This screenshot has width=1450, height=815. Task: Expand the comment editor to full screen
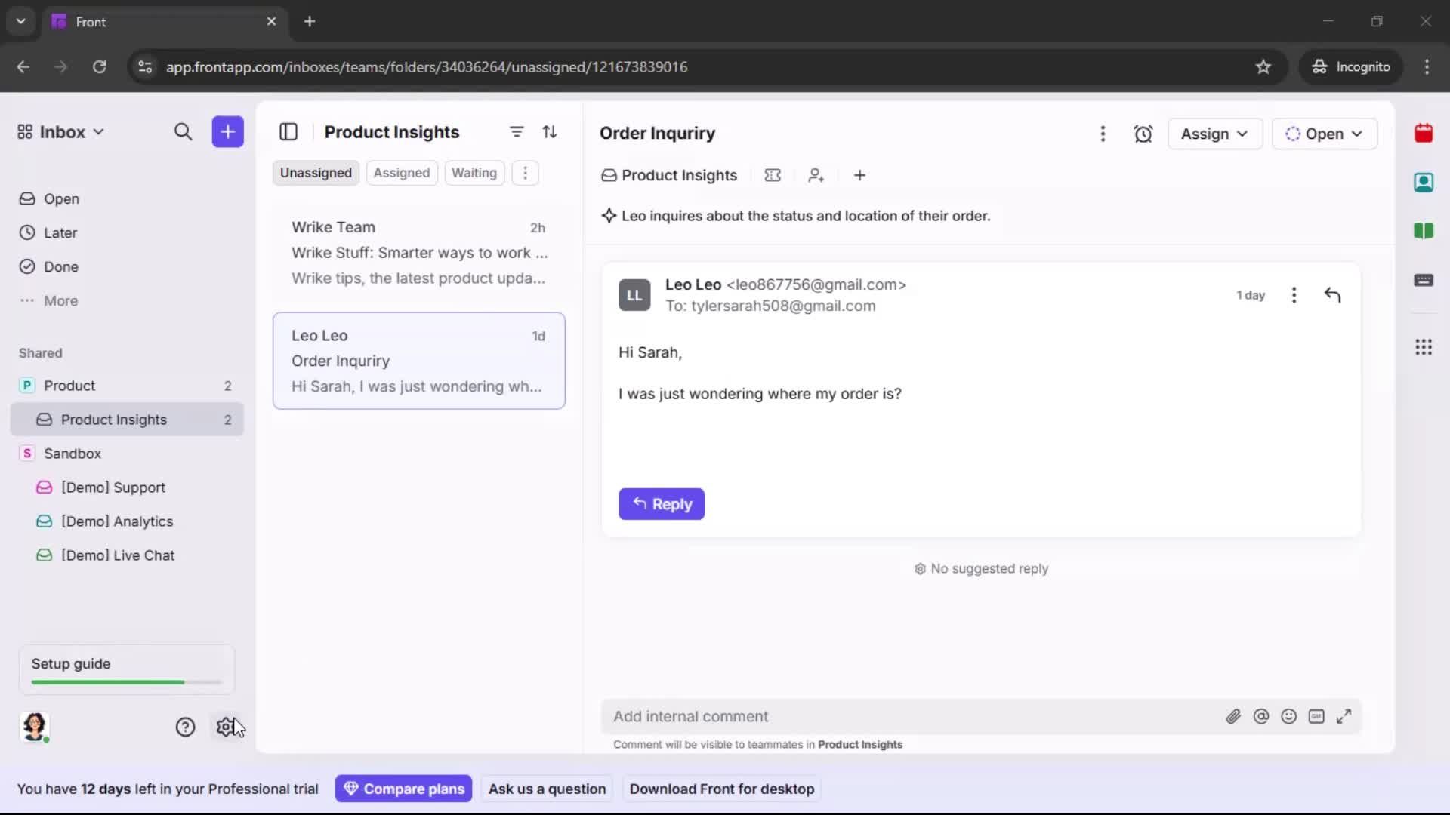point(1345,716)
